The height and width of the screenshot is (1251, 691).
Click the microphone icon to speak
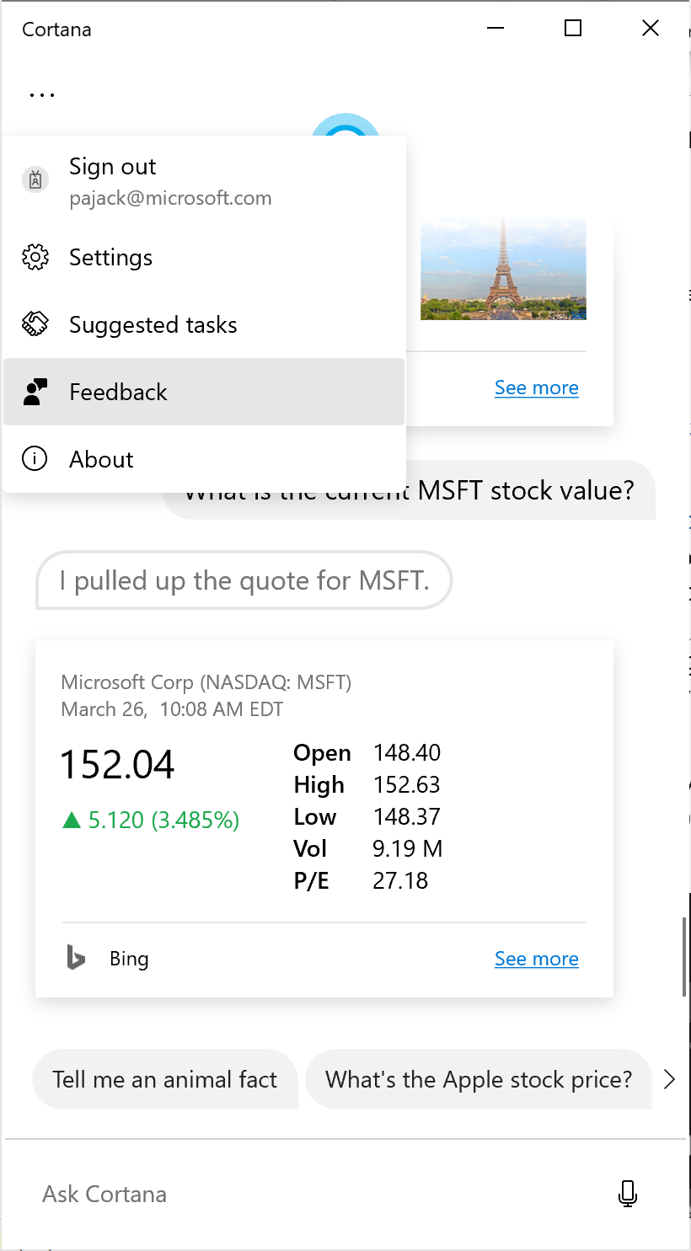click(627, 1193)
